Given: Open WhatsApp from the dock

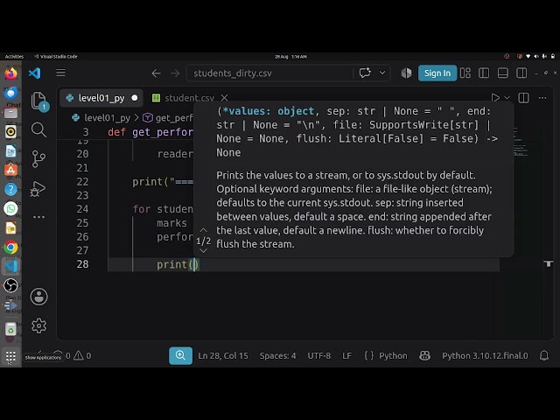Looking at the screenshot, I should click(x=10, y=208).
